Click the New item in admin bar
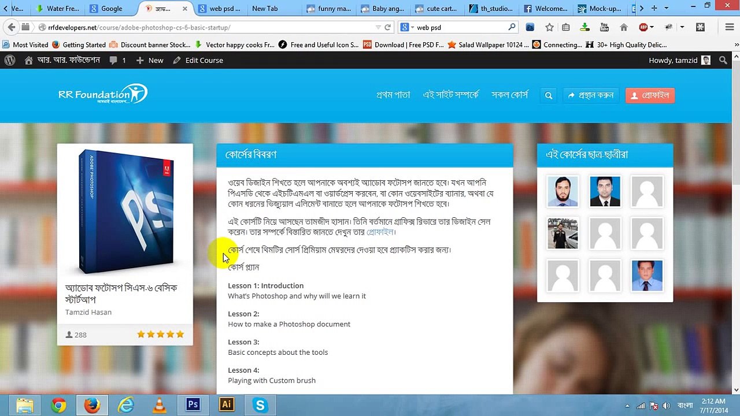 [150, 60]
